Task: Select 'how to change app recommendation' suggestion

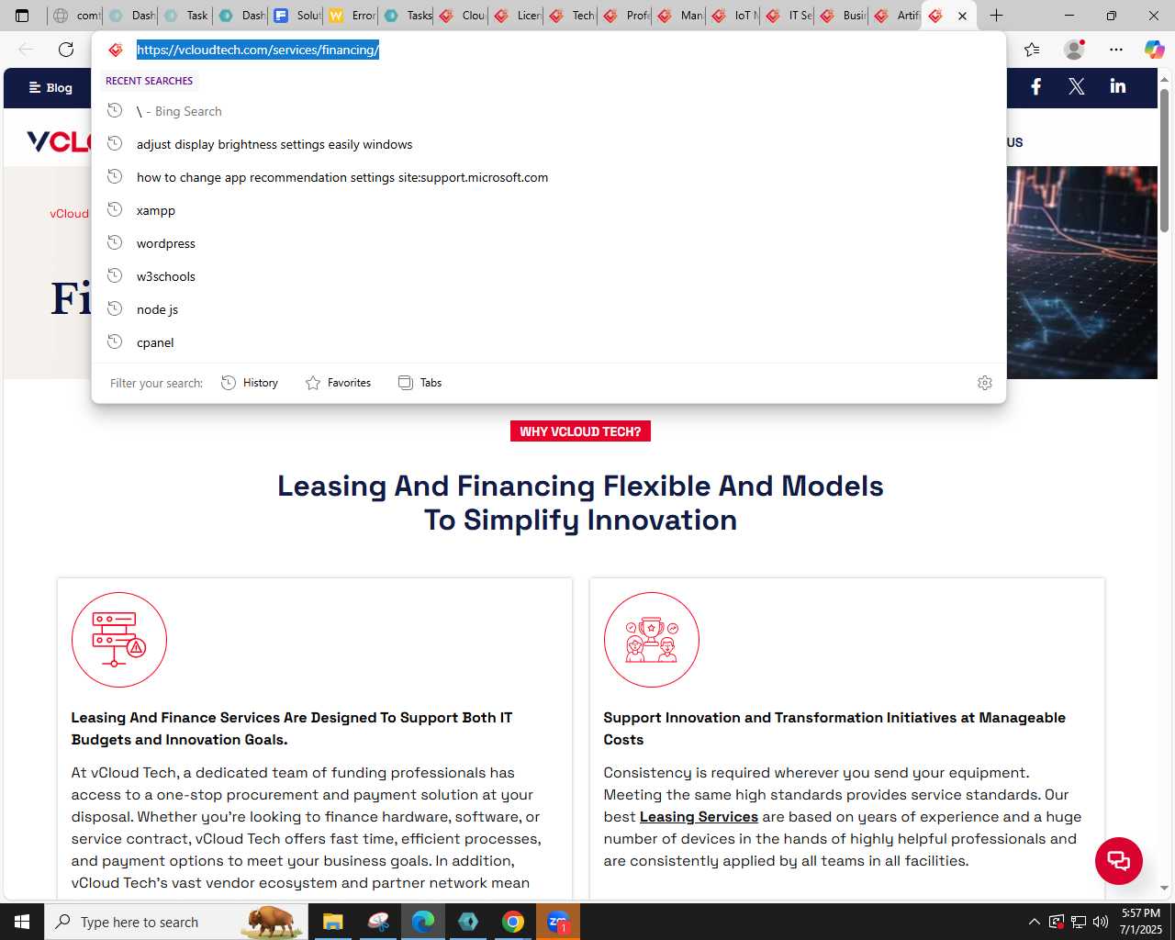Action: (x=549, y=177)
